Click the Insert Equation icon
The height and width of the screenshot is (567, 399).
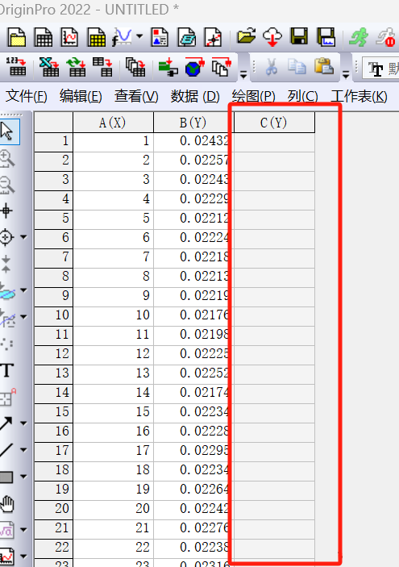(7, 530)
